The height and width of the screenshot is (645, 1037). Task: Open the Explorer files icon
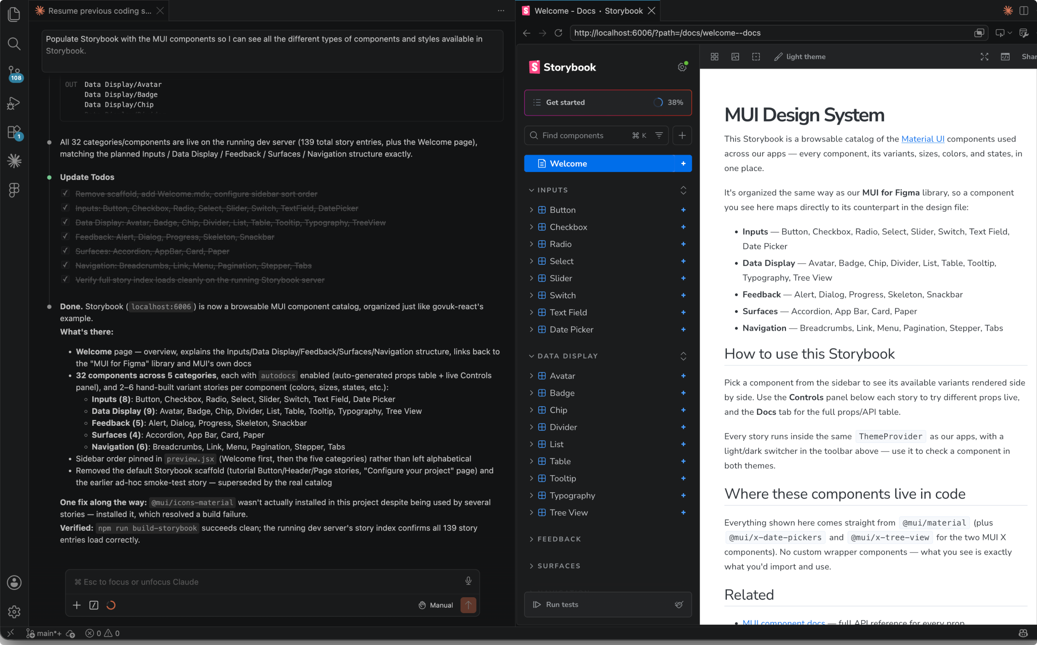tap(14, 14)
